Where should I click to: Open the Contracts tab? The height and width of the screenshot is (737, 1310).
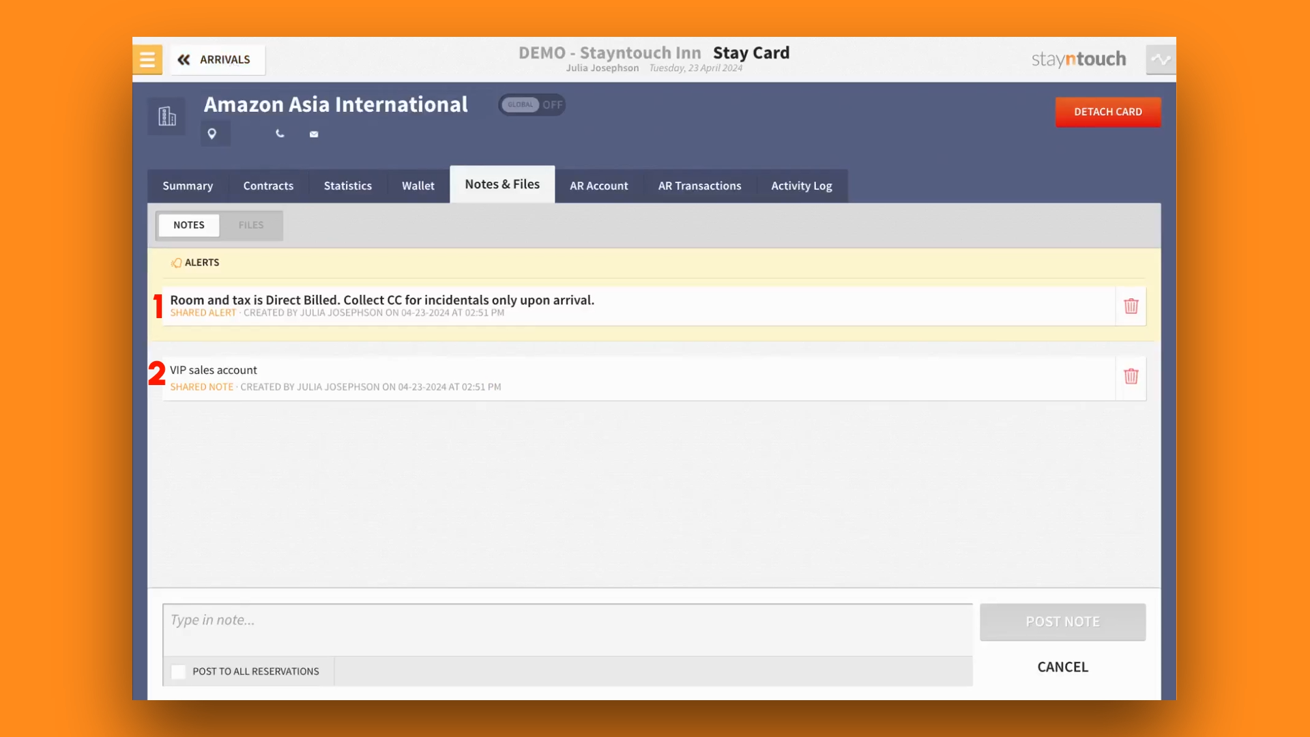click(268, 186)
